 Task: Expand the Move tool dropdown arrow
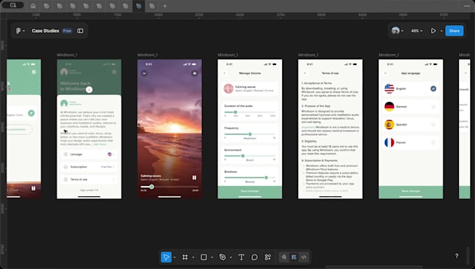click(175, 258)
